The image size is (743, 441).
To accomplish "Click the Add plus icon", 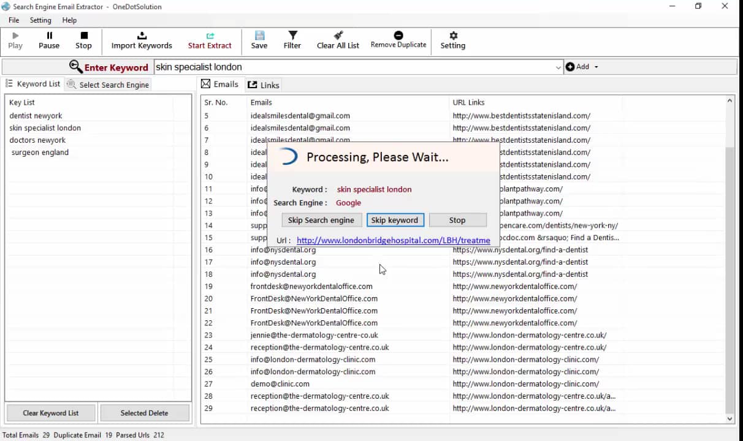I will tap(570, 67).
